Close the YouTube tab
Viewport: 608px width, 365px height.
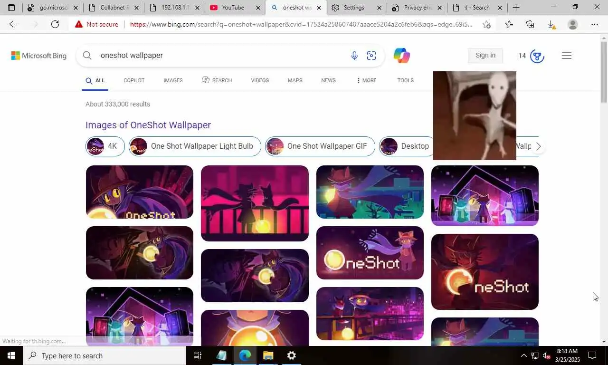pos(258,8)
